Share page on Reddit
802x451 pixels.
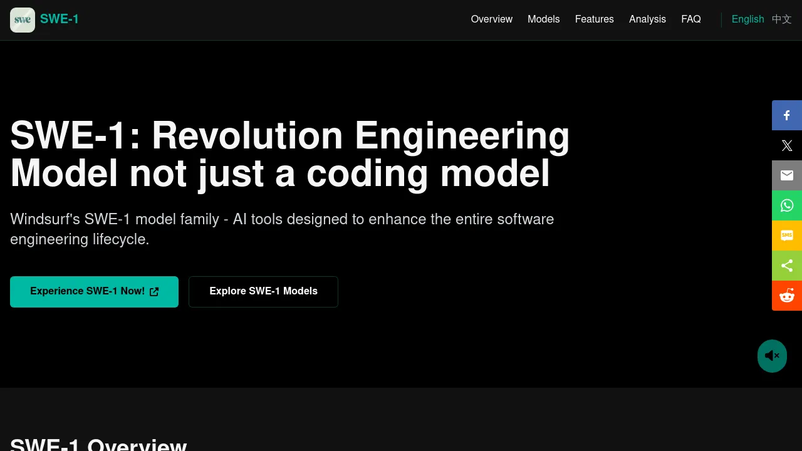pos(787,296)
